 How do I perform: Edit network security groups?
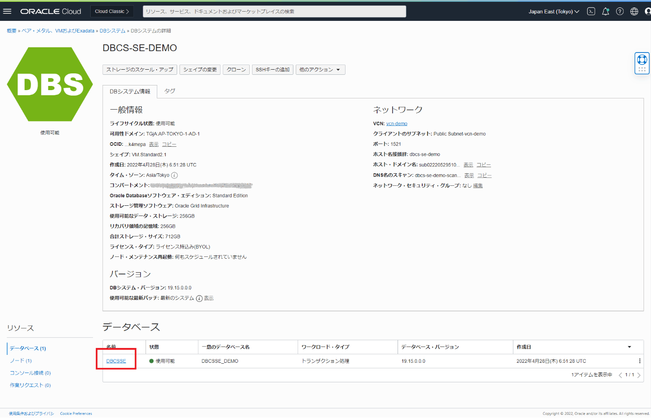pos(478,186)
